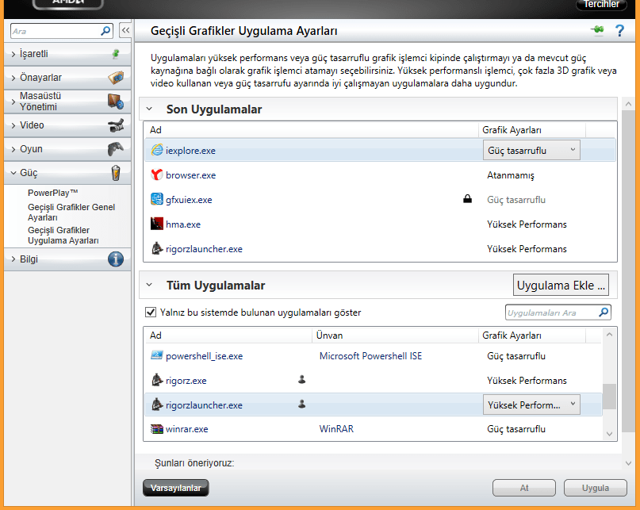Click rigorzlauncher.exe icon in Tüm Uygulamalar
This screenshot has width=640, height=510.
[157, 405]
